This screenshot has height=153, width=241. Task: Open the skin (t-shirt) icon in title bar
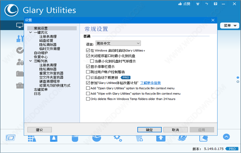198,4
